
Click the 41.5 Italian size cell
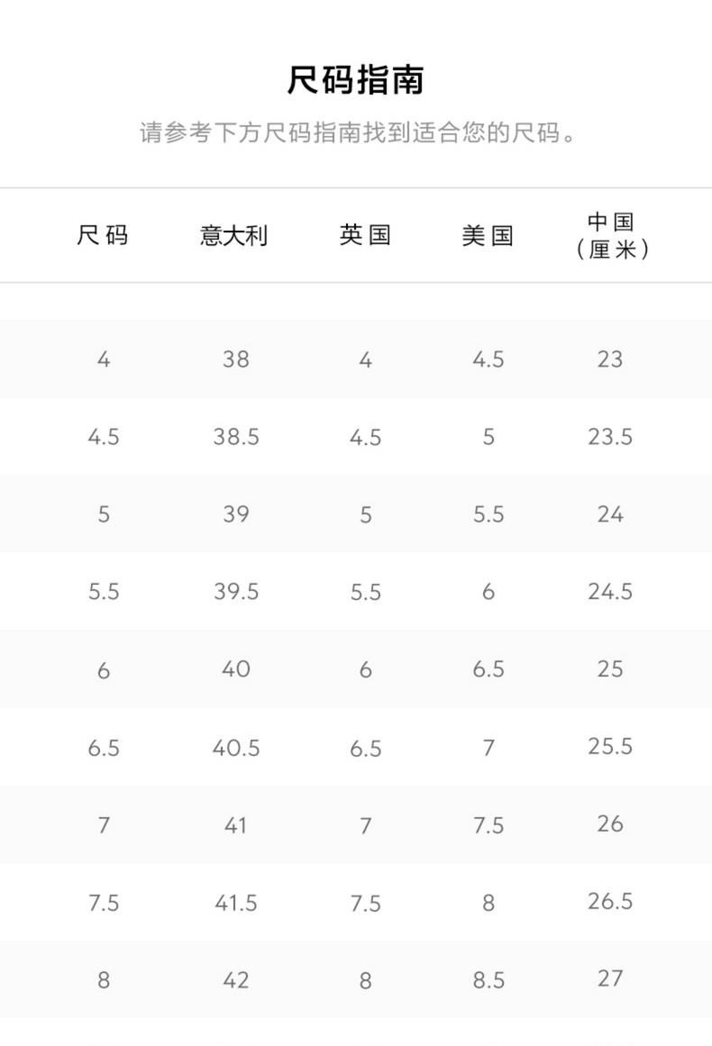(235, 903)
